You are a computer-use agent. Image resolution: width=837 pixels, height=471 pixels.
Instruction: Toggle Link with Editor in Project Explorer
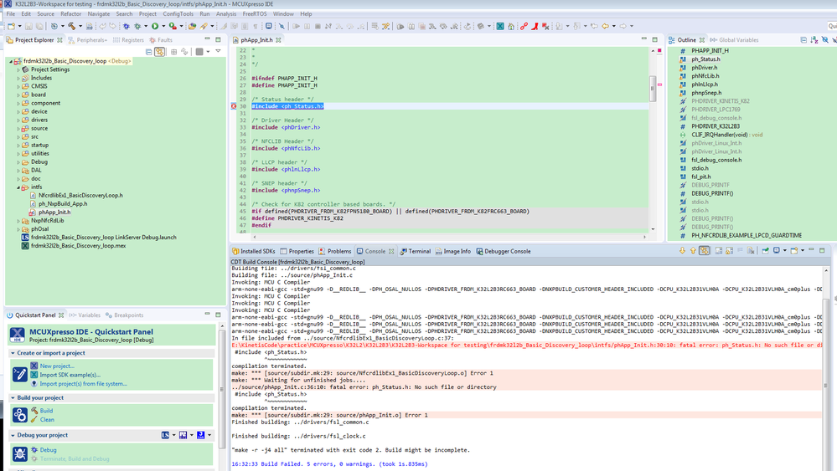point(160,52)
